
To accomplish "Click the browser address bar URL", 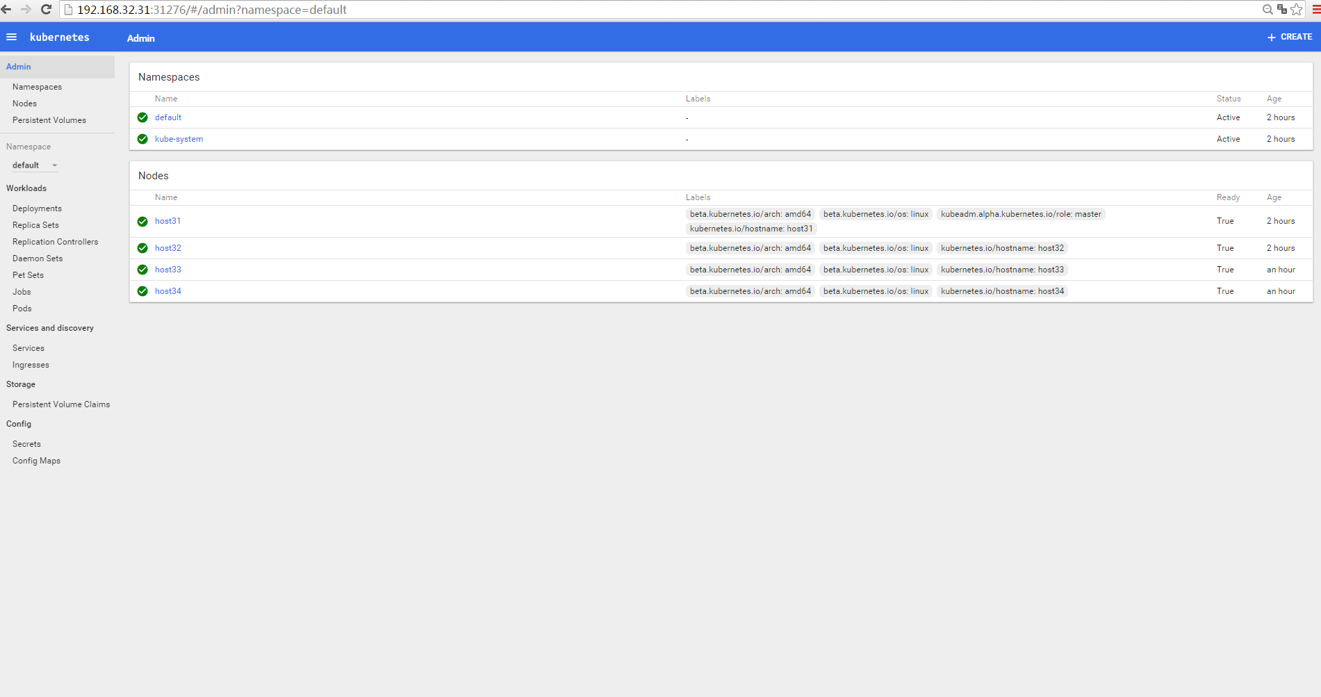I will [x=212, y=10].
